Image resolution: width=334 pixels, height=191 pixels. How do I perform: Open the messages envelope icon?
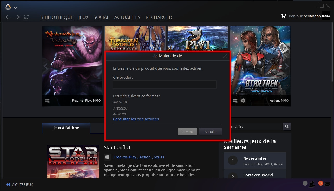327,184
